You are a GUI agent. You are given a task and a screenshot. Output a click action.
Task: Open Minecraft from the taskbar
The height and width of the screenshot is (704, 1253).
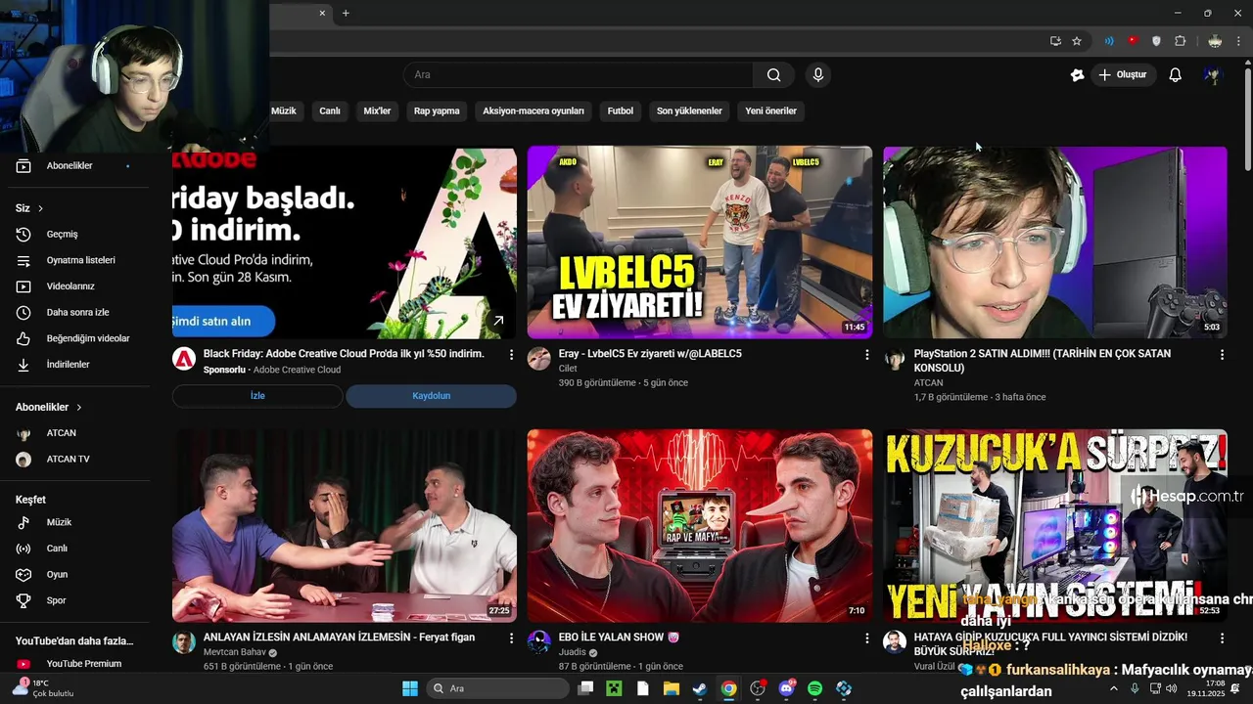[614, 688]
